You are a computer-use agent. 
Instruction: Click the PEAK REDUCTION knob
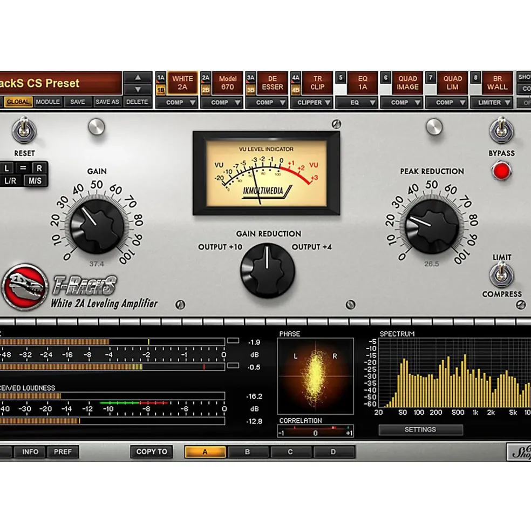click(432, 226)
